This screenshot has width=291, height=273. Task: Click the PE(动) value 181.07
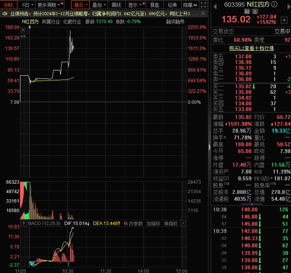tap(282, 179)
